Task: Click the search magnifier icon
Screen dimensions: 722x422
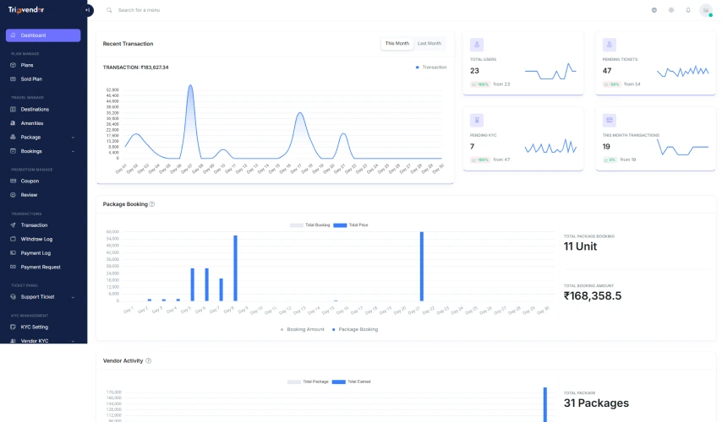Action: click(109, 10)
